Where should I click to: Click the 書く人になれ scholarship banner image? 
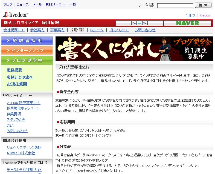click(x=134, y=49)
